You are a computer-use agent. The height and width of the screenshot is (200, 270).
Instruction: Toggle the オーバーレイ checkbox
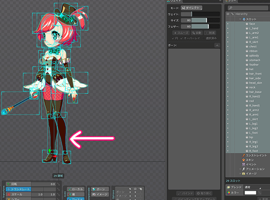pyautogui.click(x=190, y=38)
